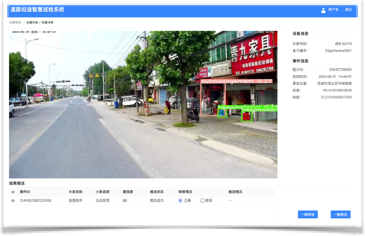Image resolution: width=365 pixels, height=236 pixels.
Task: Click the outmanagement 0.27 detection label
Action: tap(236, 81)
